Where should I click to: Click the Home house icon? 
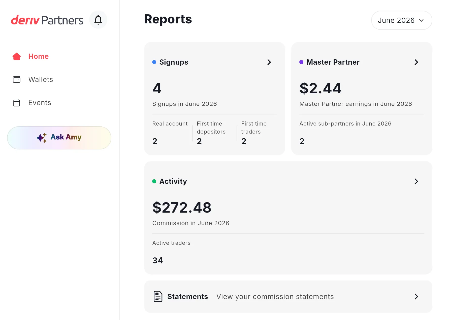point(17,56)
